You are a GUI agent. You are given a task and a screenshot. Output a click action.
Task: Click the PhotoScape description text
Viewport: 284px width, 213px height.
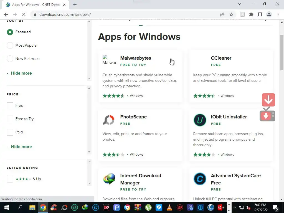point(135,136)
